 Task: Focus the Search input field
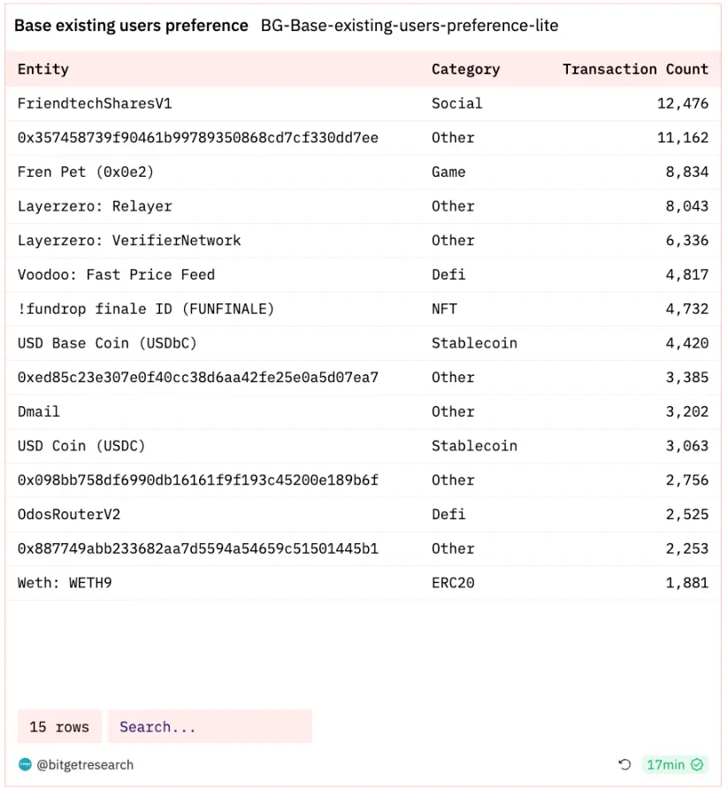pos(210,727)
